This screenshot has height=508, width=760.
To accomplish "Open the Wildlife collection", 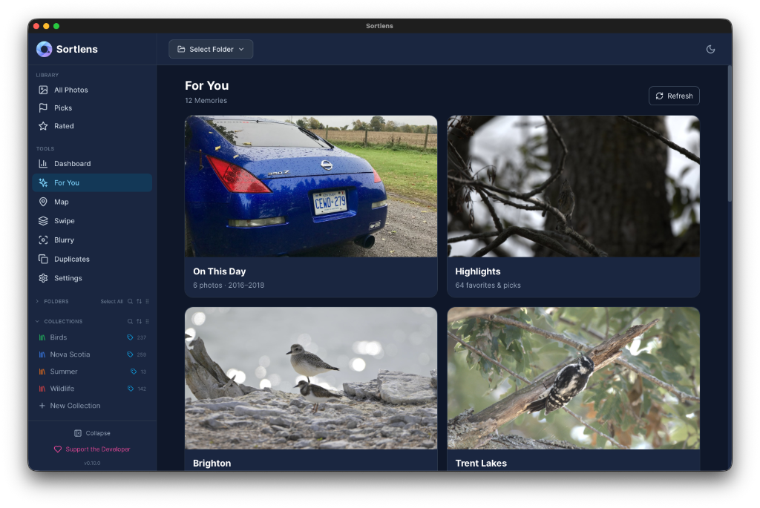I will click(92, 389).
